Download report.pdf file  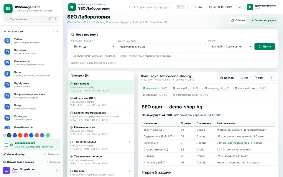coord(189,88)
